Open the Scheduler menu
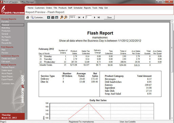Viewport: 174px width, 123px height. [x=78, y=8]
